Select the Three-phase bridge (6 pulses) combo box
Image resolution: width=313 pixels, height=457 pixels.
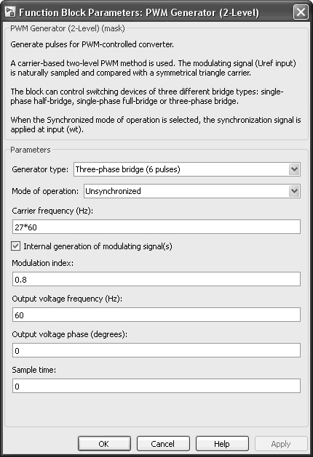click(187, 169)
